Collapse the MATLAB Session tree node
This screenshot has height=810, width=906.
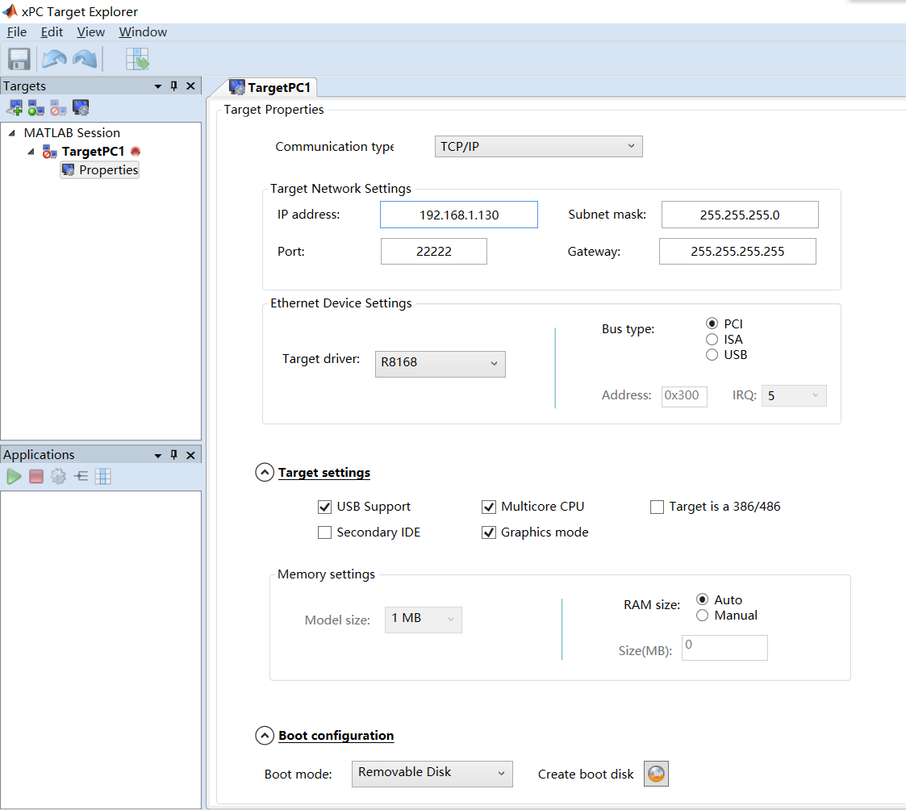[11, 133]
